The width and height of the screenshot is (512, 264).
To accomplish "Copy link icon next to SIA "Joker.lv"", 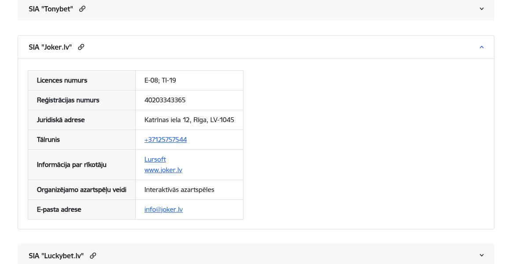I will (81, 47).
